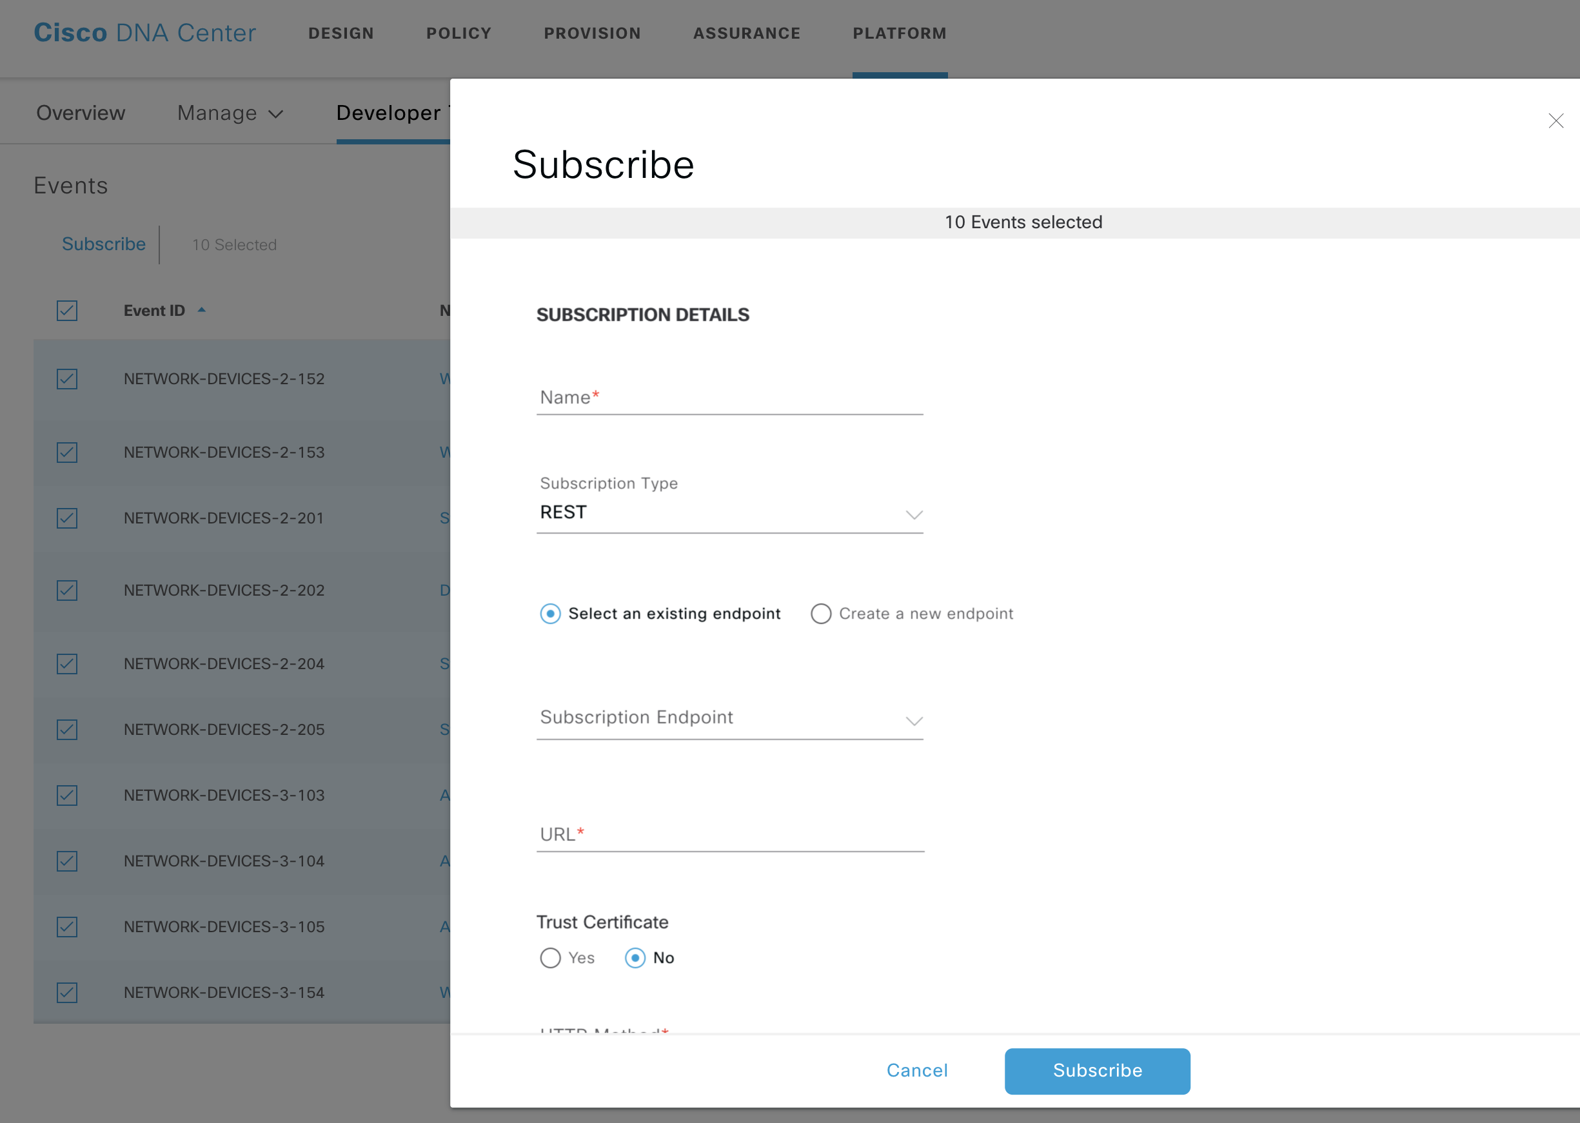Open the ASSURANCE menu
Image resolution: width=1580 pixels, height=1123 pixels.
[x=746, y=33]
